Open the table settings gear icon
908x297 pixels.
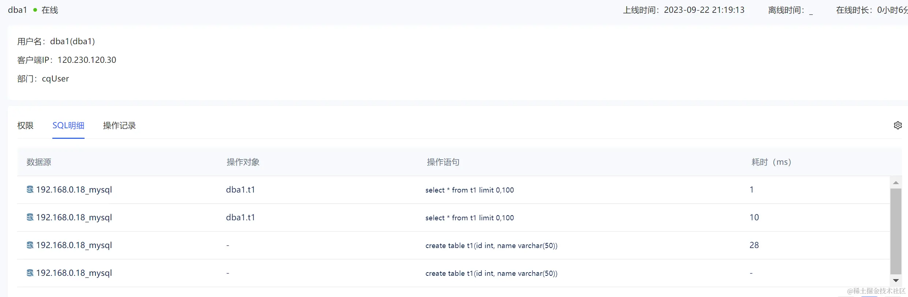pyautogui.click(x=898, y=125)
